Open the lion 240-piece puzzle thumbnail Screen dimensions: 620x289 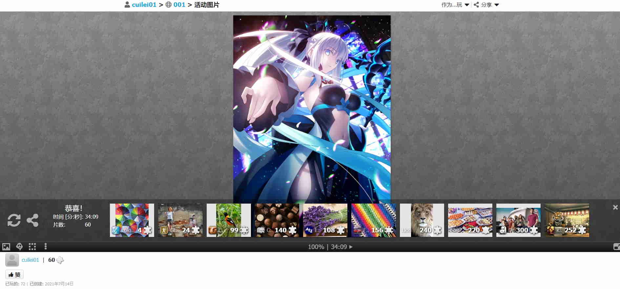[422, 220]
